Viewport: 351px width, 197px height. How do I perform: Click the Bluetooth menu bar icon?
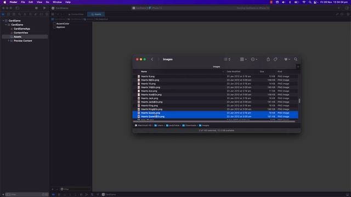290,2
